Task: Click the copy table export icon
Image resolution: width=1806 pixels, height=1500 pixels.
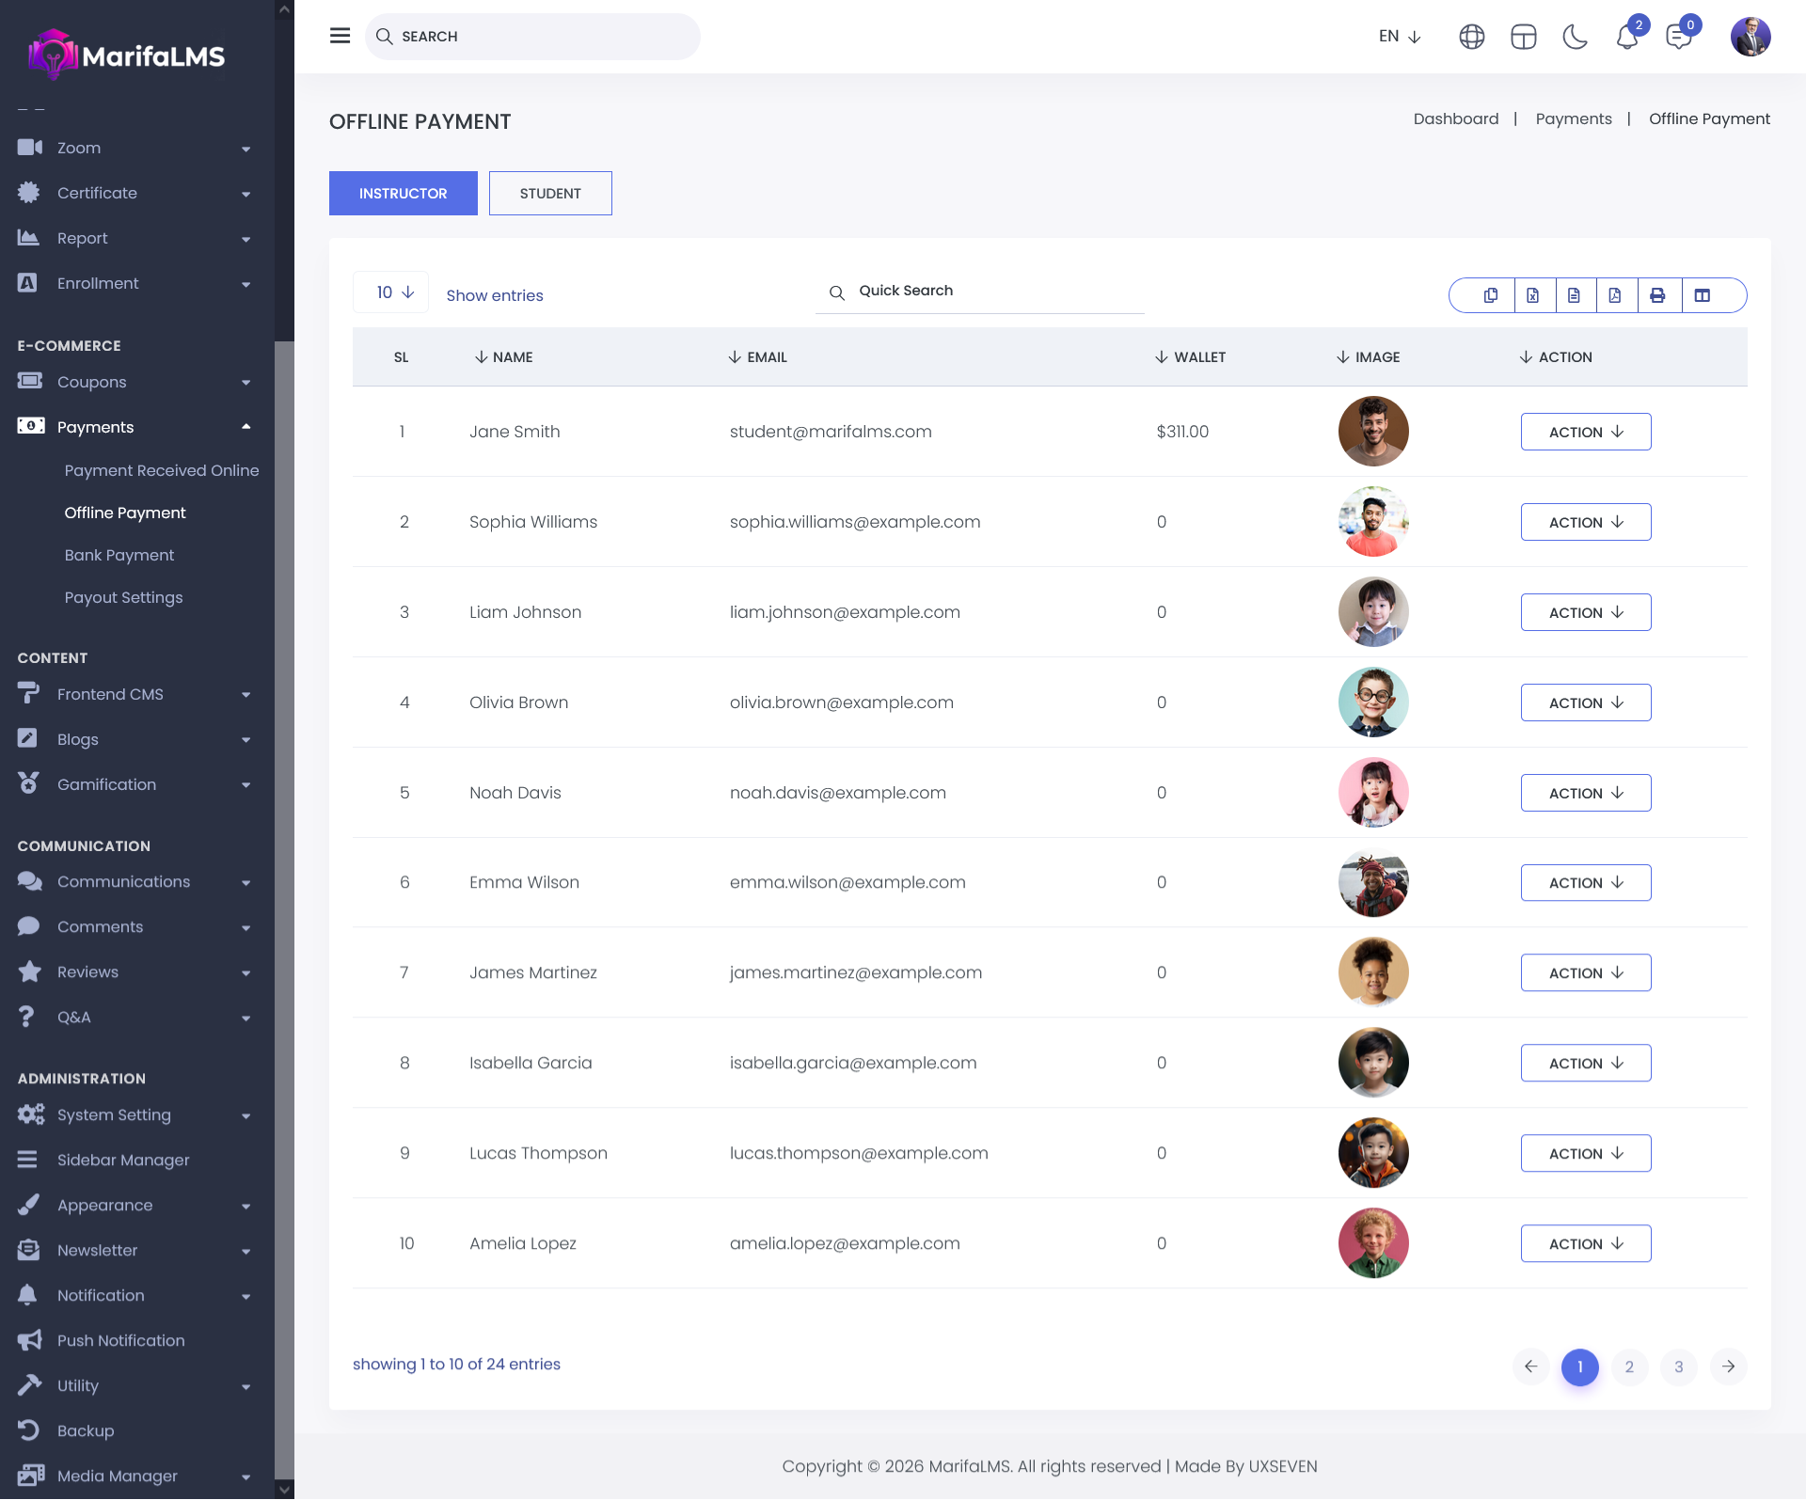Action: click(1491, 295)
